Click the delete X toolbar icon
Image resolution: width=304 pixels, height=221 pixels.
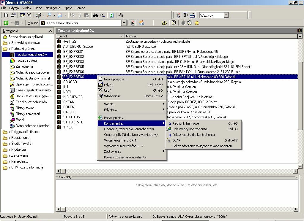coord(29,15)
